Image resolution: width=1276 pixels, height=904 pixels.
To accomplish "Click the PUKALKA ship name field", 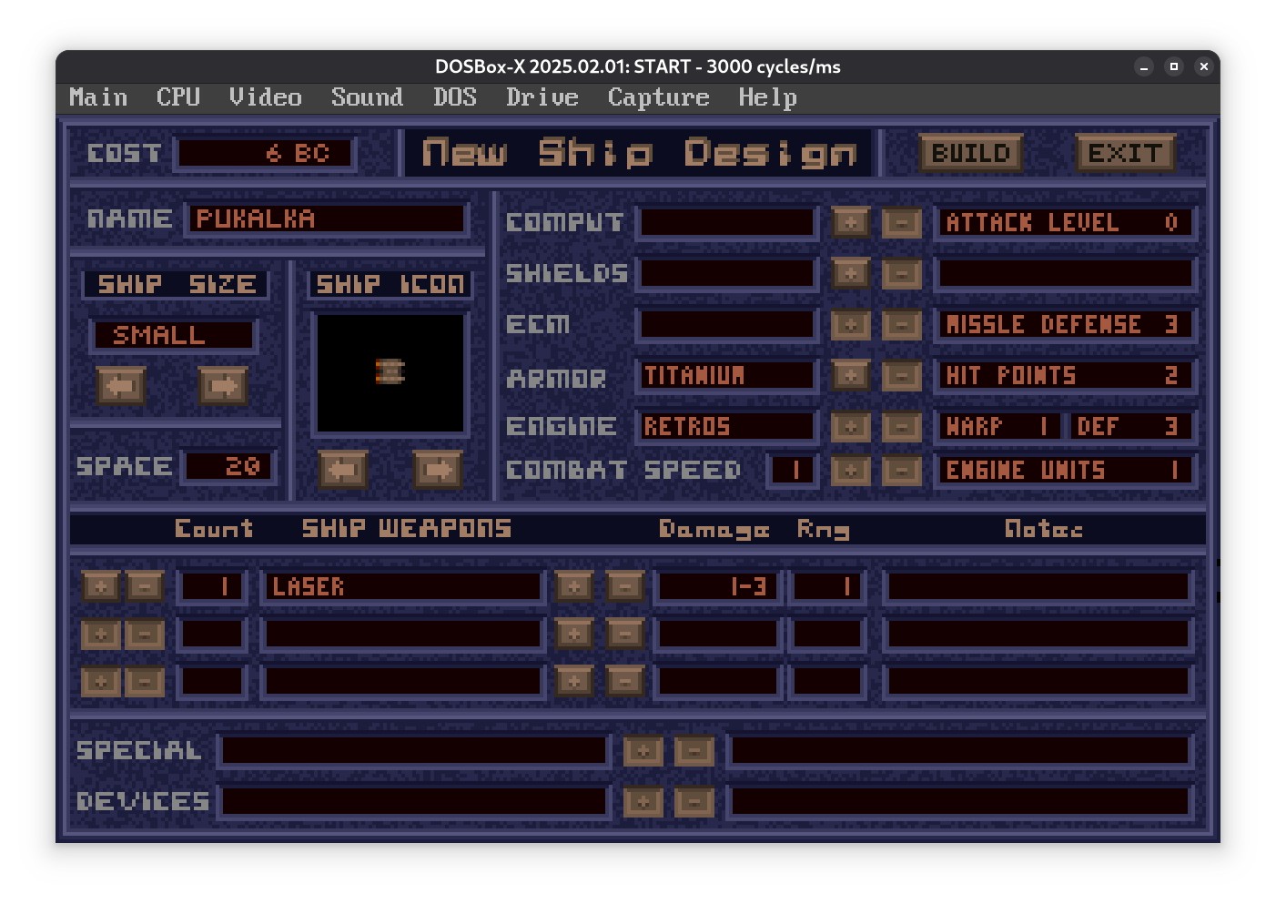I will 327,219.
